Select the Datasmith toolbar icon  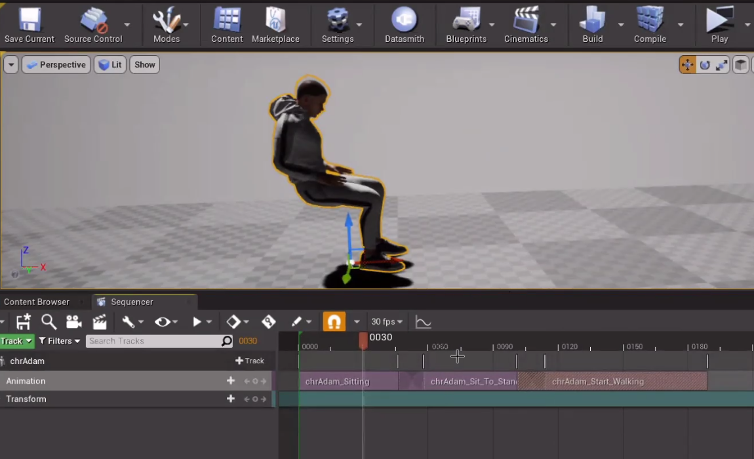404,20
